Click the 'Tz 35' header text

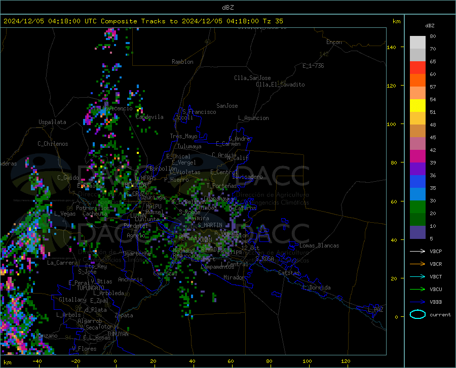273,21
